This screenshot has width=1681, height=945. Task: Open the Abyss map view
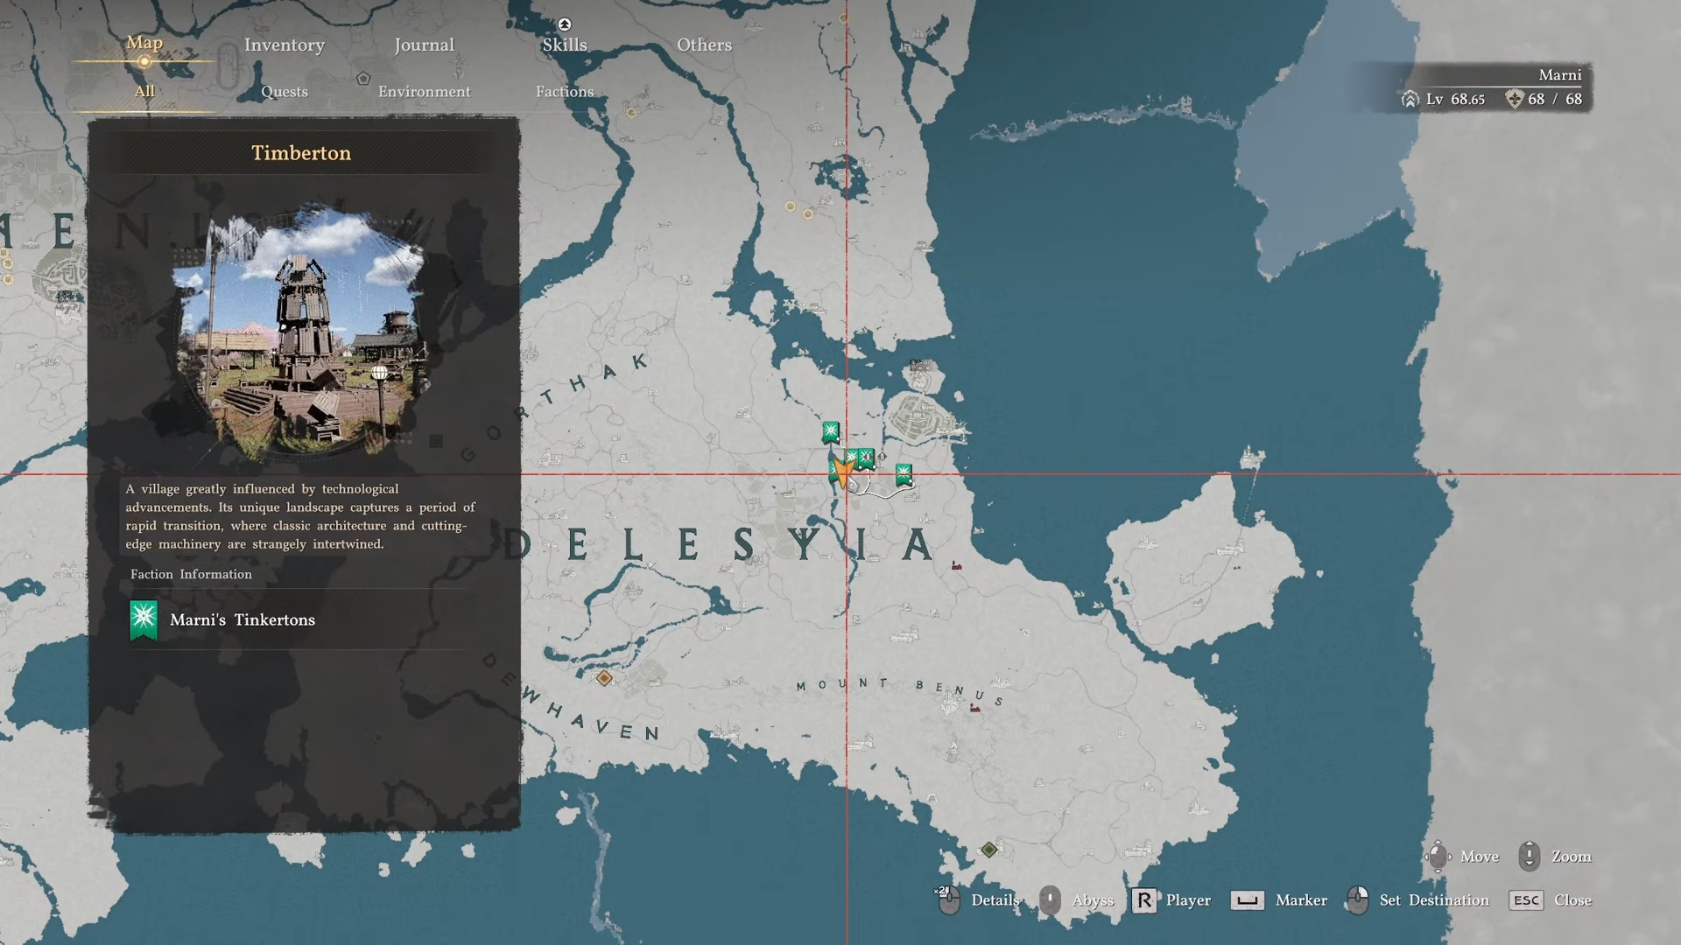click(1092, 900)
